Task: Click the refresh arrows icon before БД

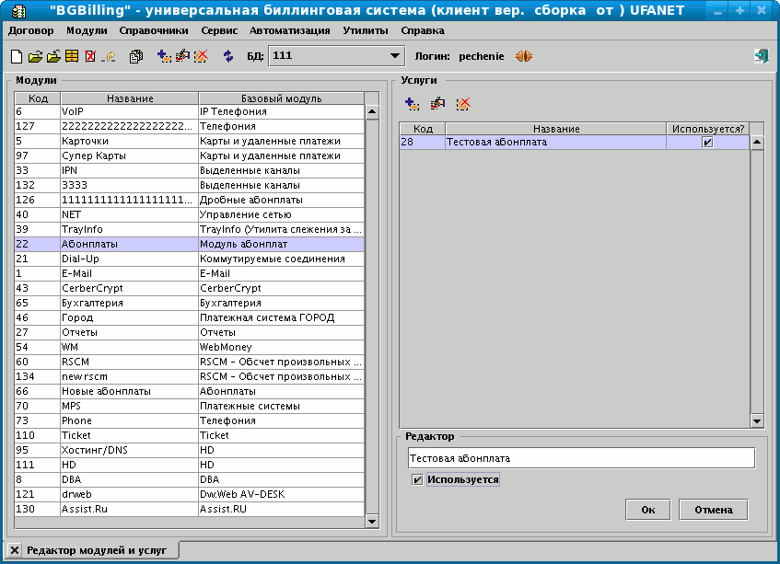Action: tap(227, 57)
